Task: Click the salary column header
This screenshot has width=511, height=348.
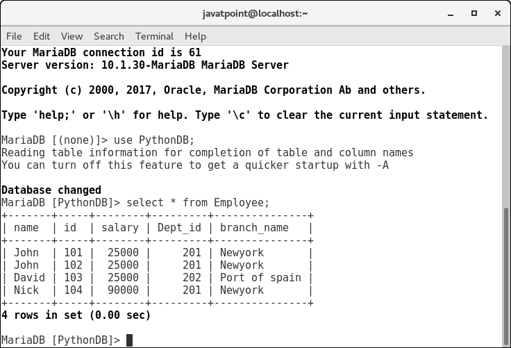Action: (120, 228)
